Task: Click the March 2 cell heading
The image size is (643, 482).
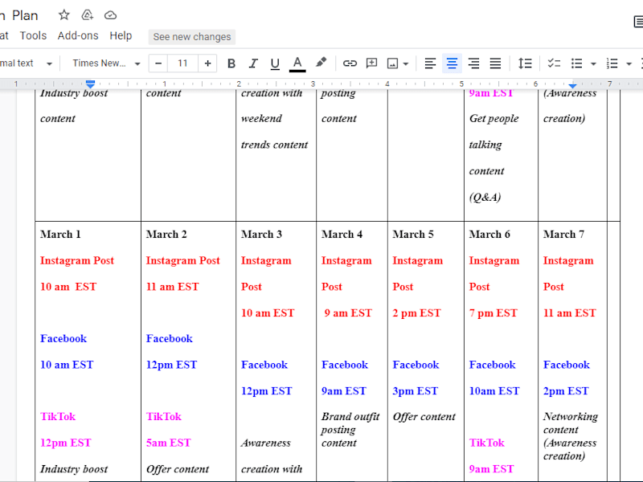Action: click(166, 235)
